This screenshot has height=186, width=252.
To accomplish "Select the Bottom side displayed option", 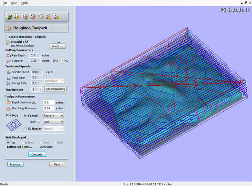I will 22,143.
